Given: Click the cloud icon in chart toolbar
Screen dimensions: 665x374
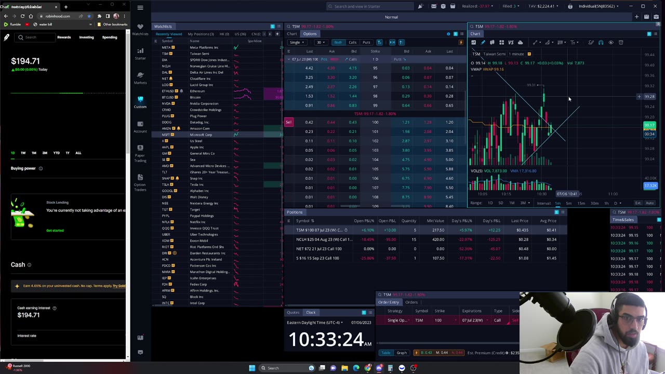Looking at the screenshot, I should pos(520,43).
